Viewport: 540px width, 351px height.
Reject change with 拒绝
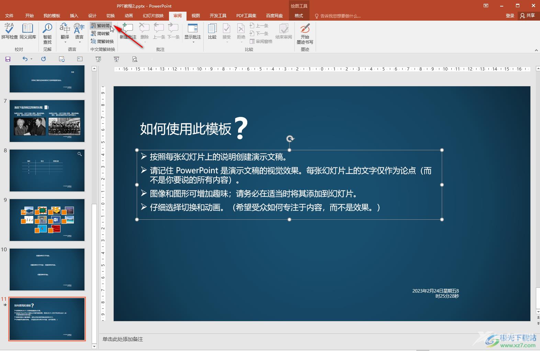241,33
